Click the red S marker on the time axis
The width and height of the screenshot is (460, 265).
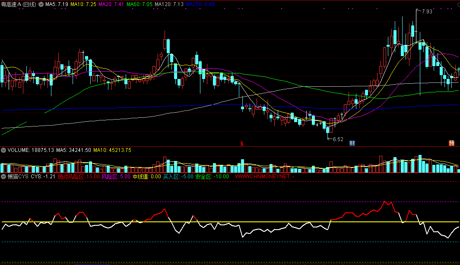[242, 144]
